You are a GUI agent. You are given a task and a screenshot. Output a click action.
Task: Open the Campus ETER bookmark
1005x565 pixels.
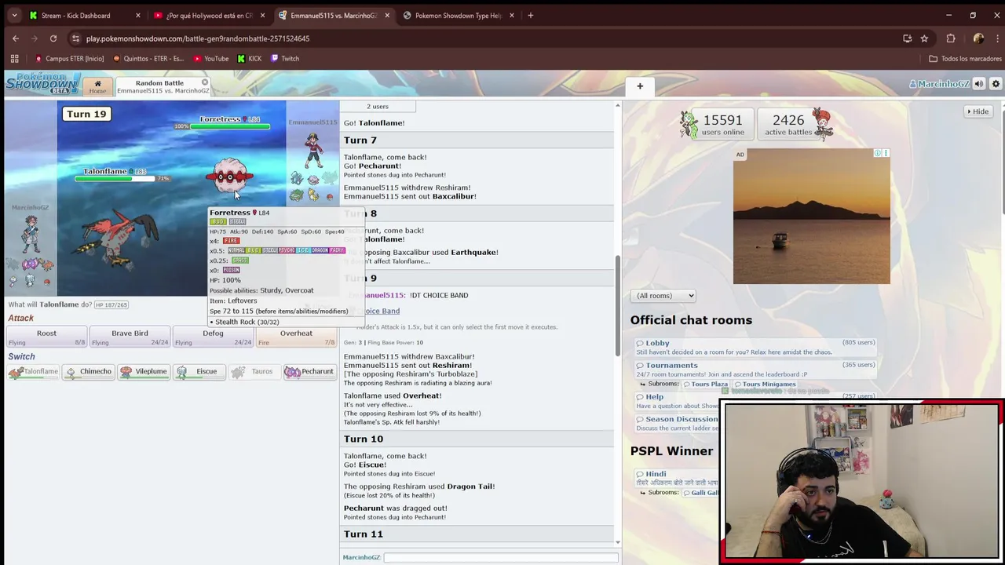69,58
